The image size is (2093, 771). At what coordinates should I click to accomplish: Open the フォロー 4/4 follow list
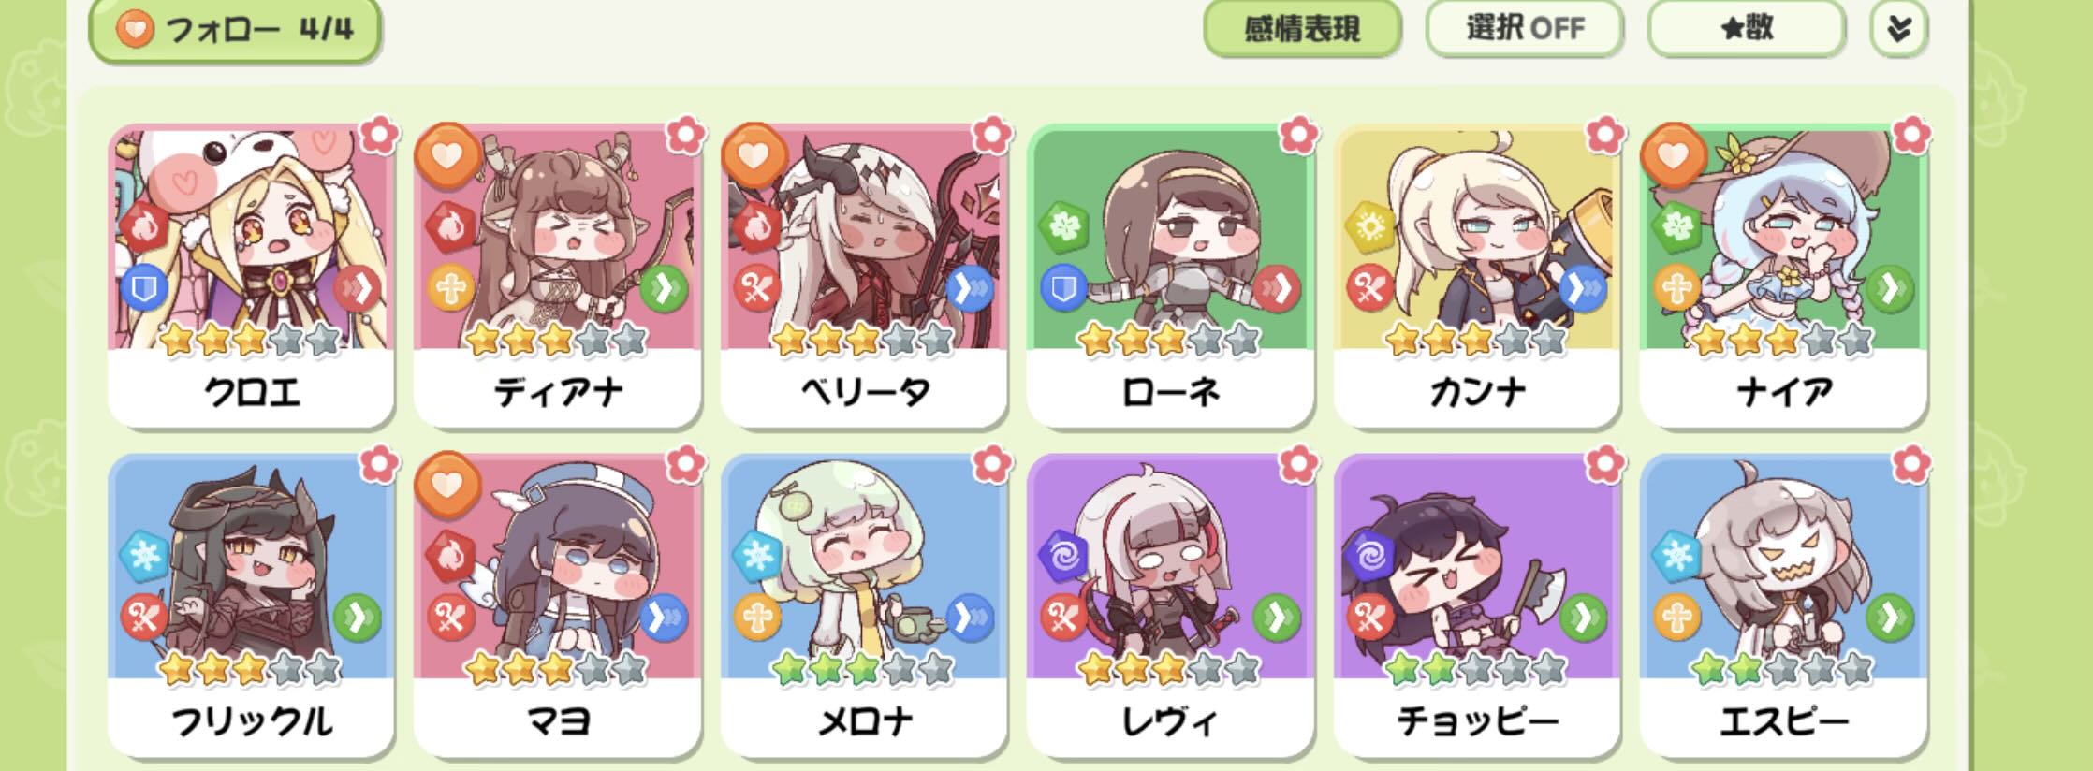[234, 30]
